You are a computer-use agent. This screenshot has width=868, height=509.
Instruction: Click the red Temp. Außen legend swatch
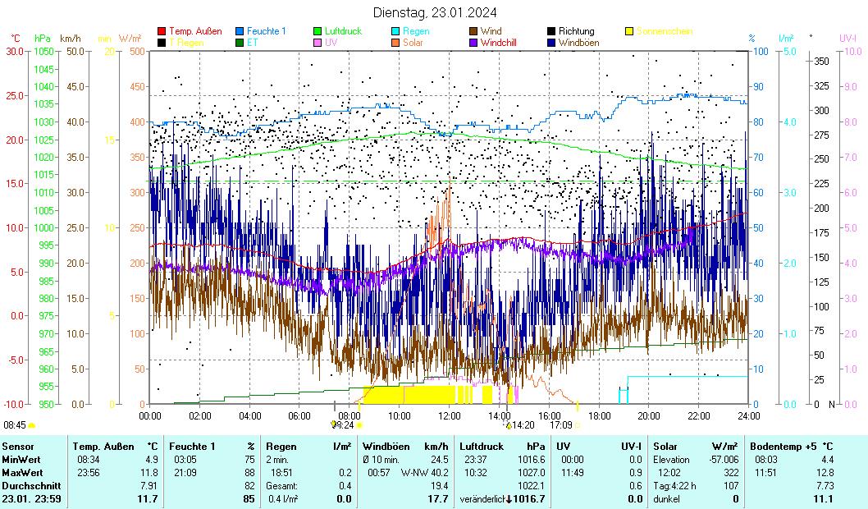point(162,31)
